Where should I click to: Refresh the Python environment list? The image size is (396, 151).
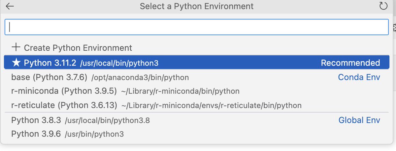point(383,6)
